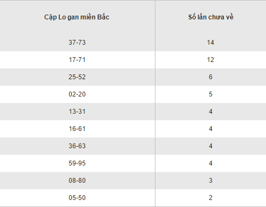Select the 17-71 pair cell
The width and height of the screenshot is (266, 207).
pyautogui.click(x=77, y=60)
